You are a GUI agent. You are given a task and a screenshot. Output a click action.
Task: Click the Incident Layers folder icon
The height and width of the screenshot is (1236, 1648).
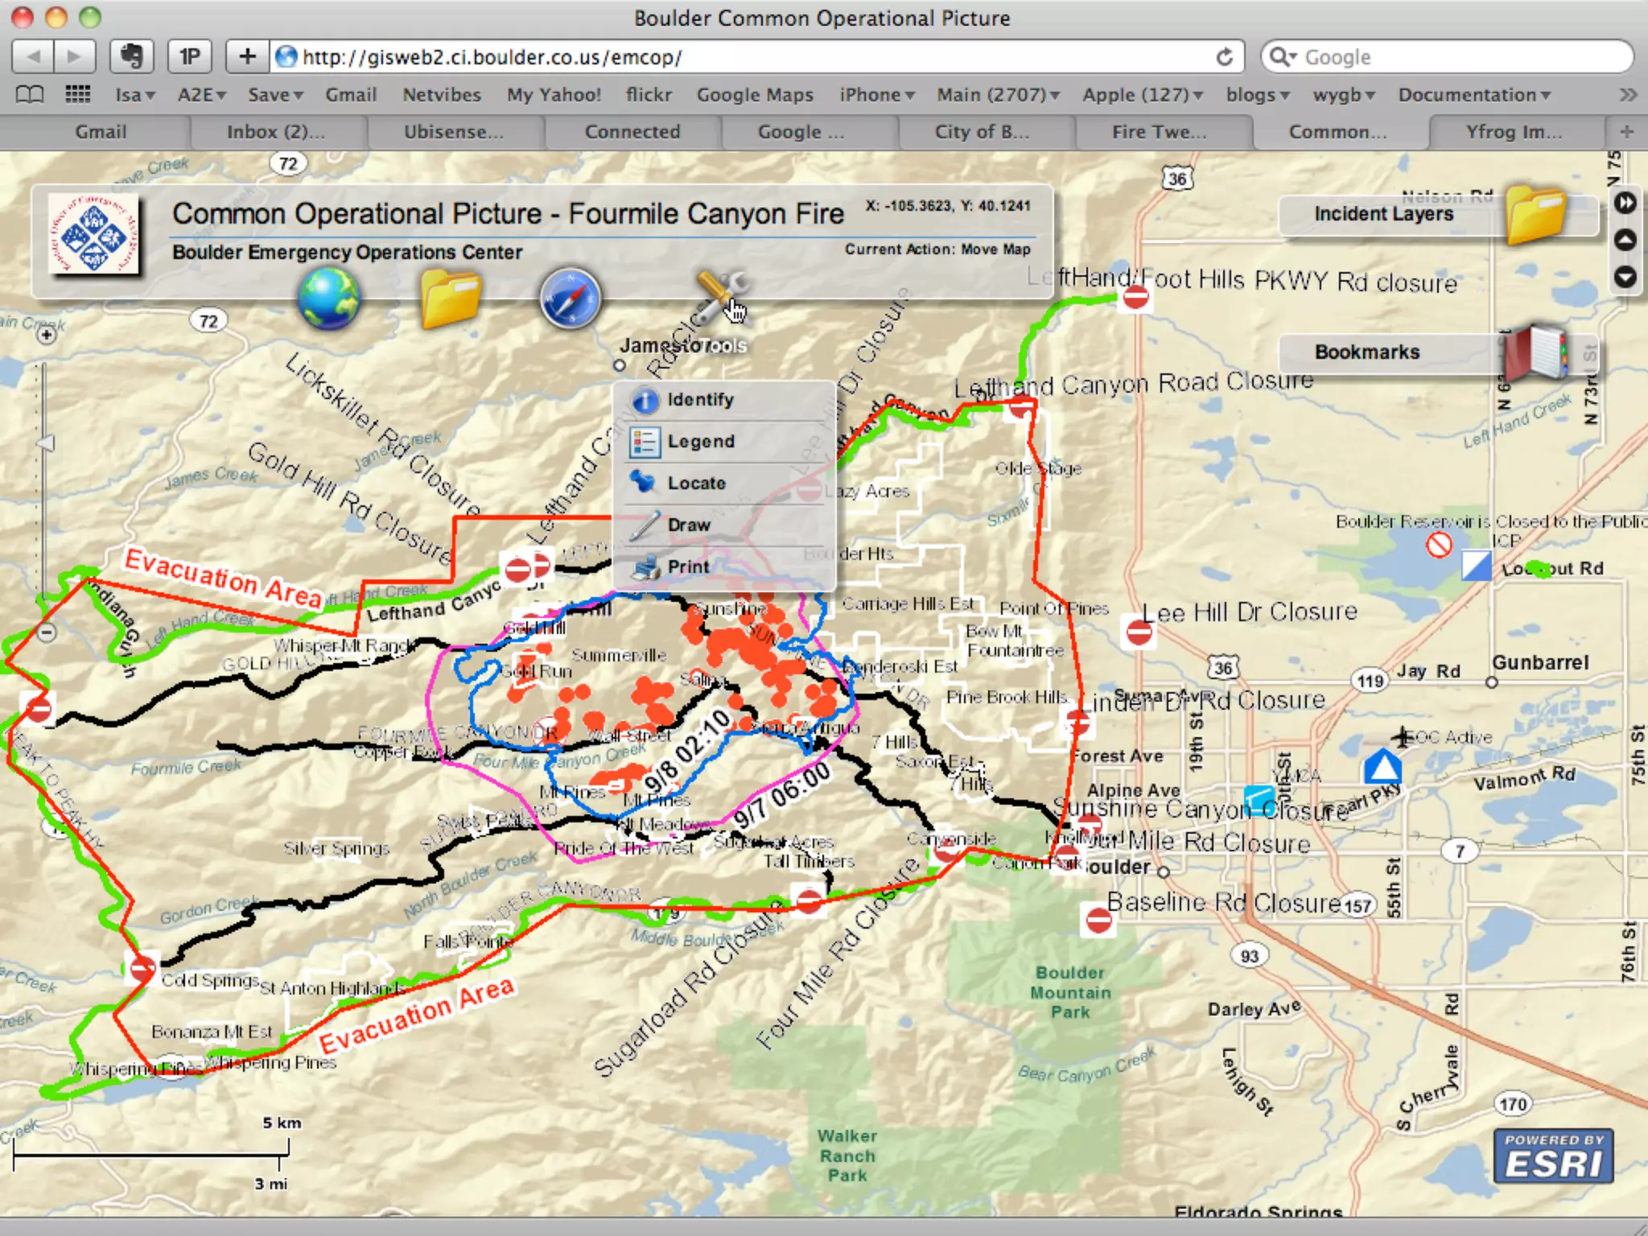click(1535, 213)
